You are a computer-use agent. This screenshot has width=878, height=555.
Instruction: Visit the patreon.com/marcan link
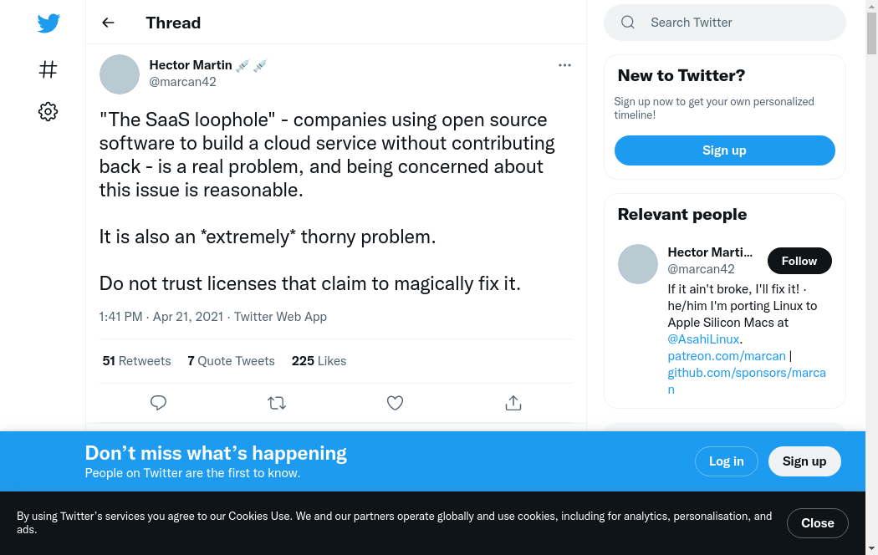pyautogui.click(x=727, y=355)
